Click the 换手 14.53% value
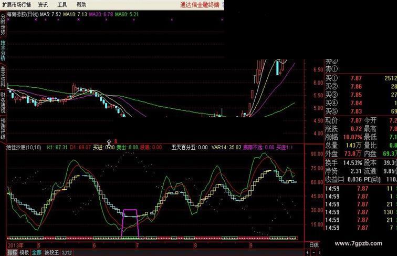 352,163
